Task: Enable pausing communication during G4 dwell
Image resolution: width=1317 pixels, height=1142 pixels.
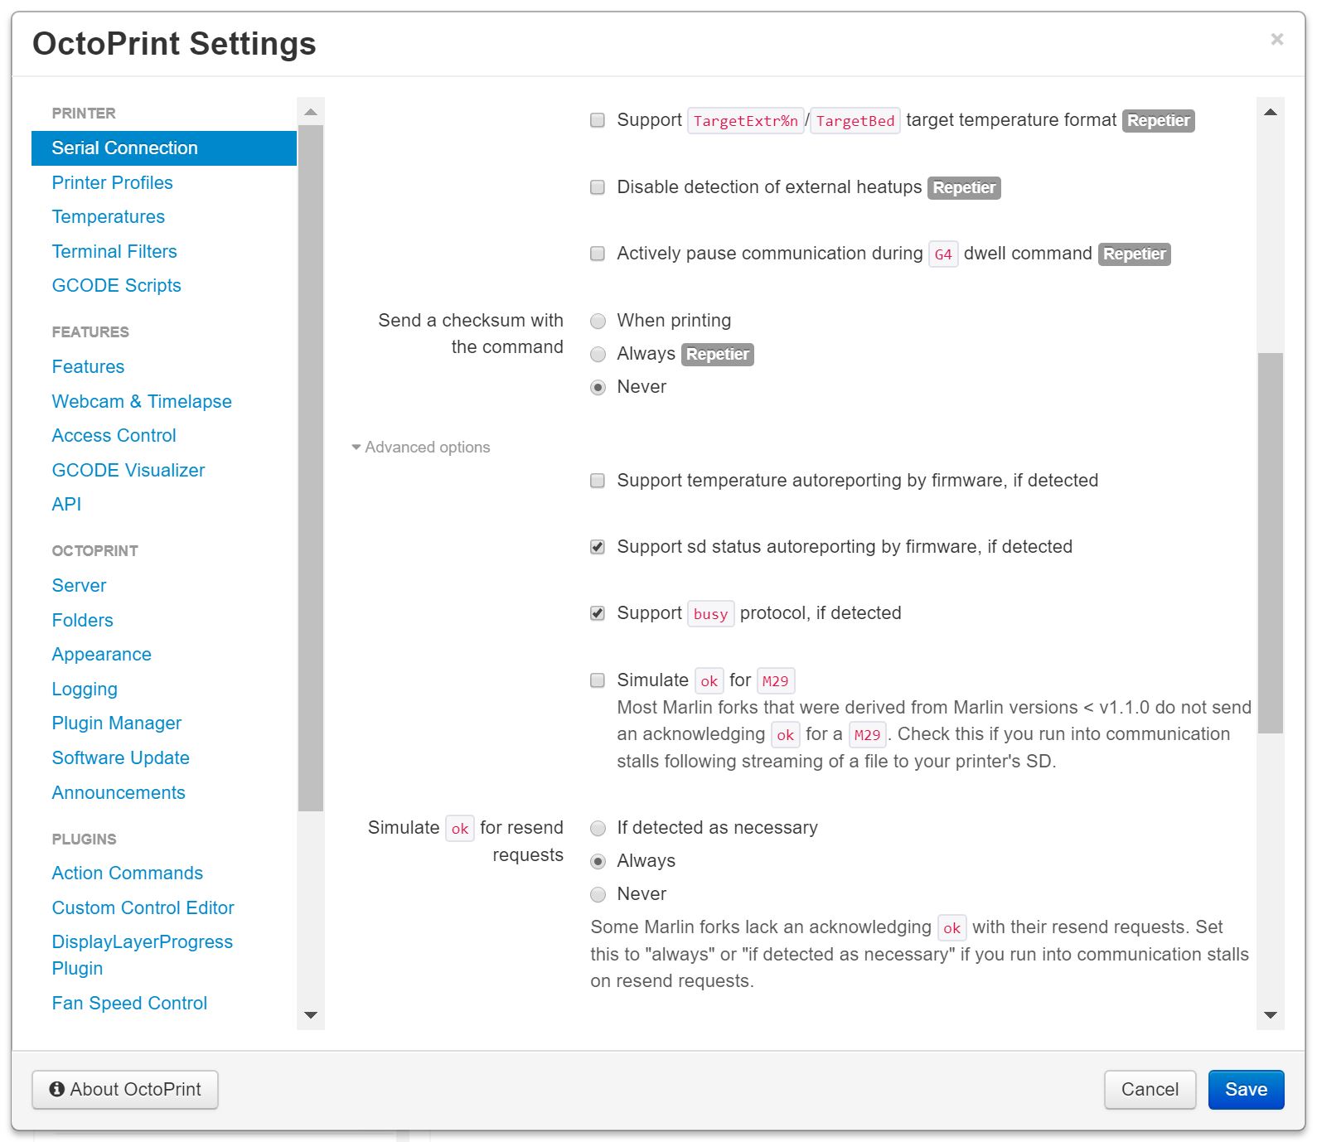Action: 598,254
